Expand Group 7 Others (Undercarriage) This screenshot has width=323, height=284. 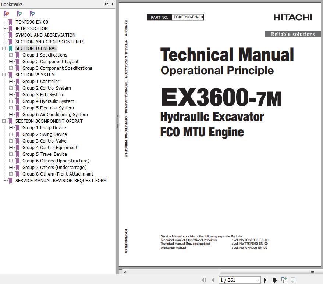click(11, 167)
